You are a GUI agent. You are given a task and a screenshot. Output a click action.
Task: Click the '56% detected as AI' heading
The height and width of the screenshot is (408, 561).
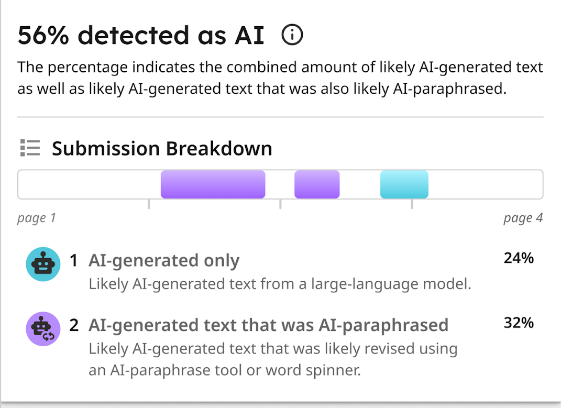click(x=140, y=35)
